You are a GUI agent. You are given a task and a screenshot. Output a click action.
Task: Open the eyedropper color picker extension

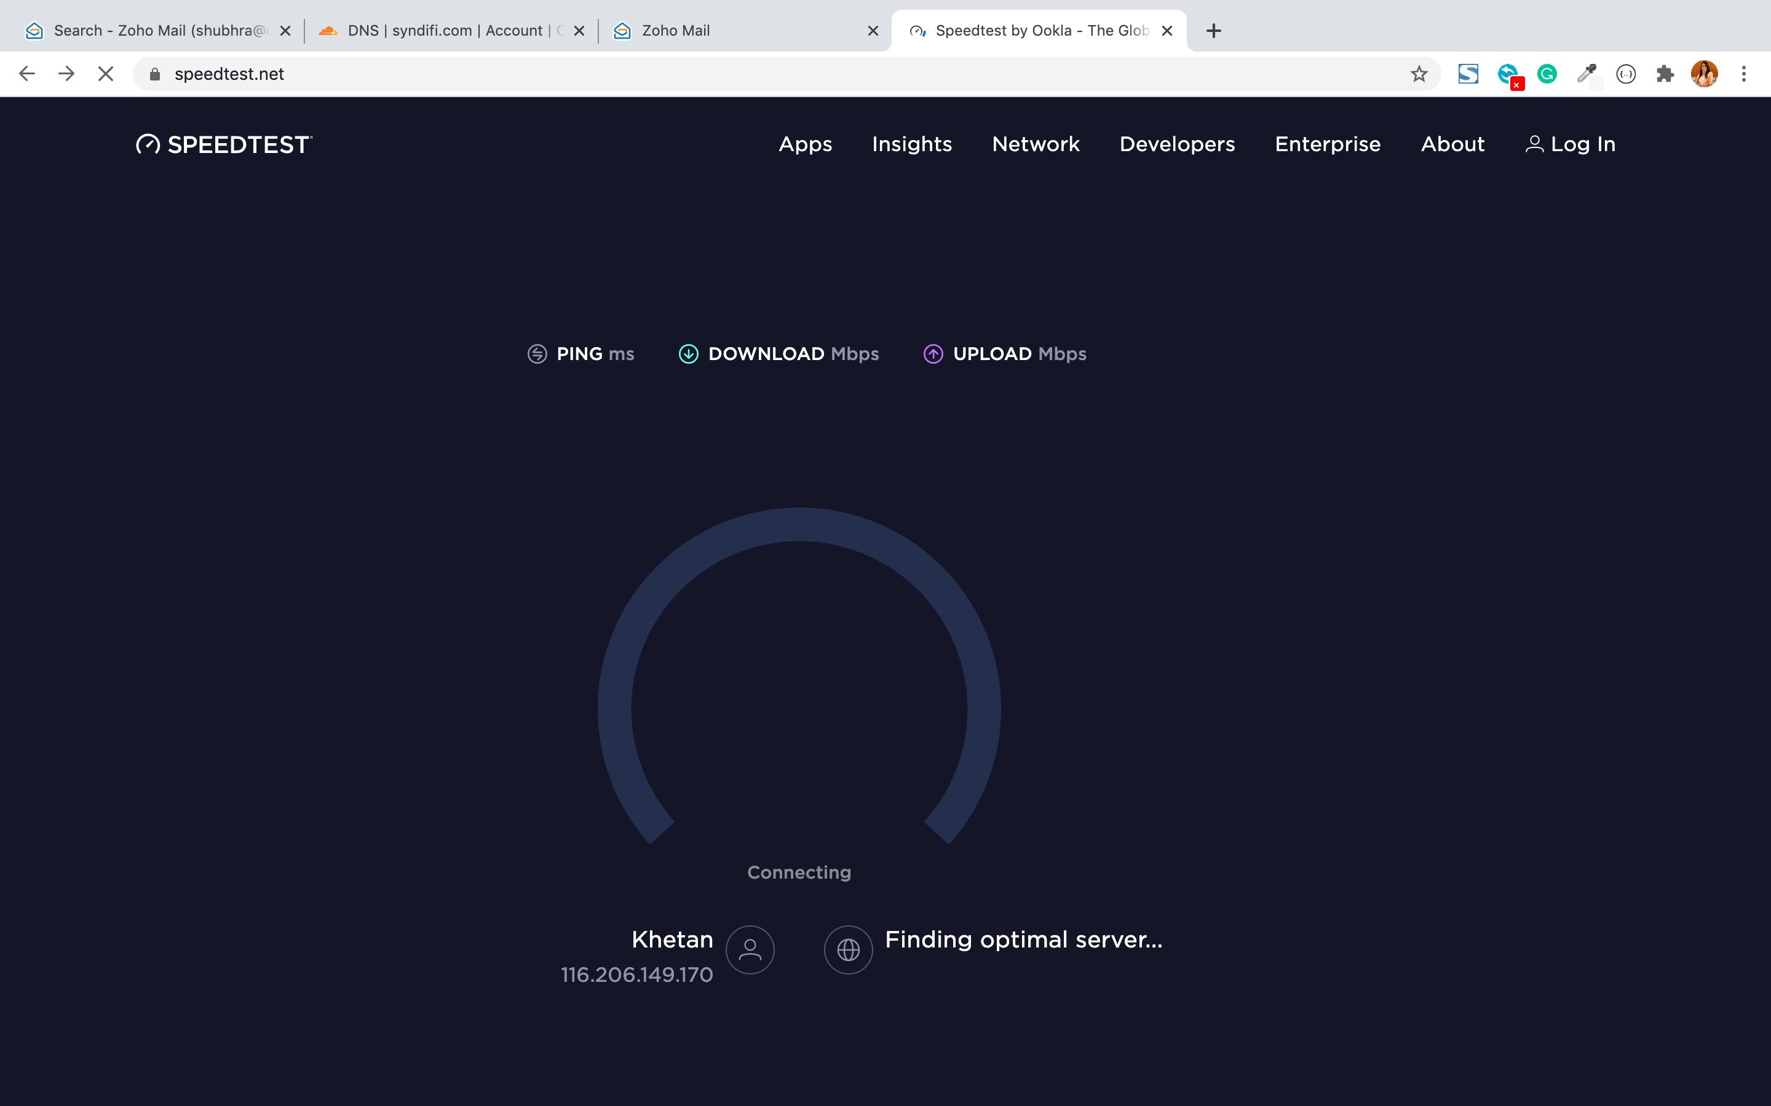coord(1587,74)
